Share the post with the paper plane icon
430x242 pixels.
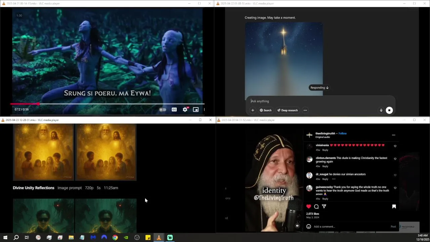(324, 206)
